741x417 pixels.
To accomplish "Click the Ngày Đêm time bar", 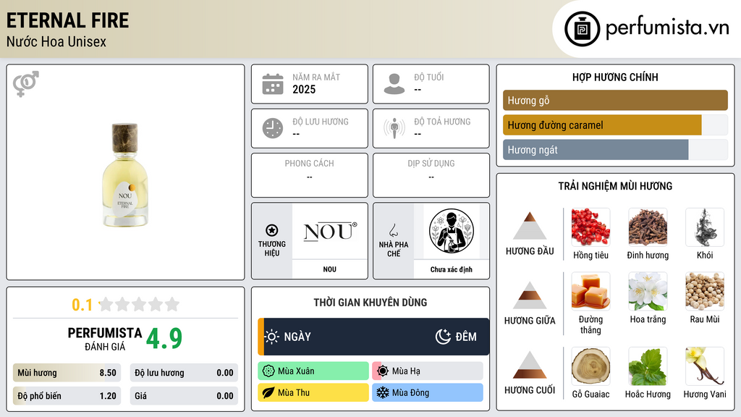I will click(x=373, y=337).
